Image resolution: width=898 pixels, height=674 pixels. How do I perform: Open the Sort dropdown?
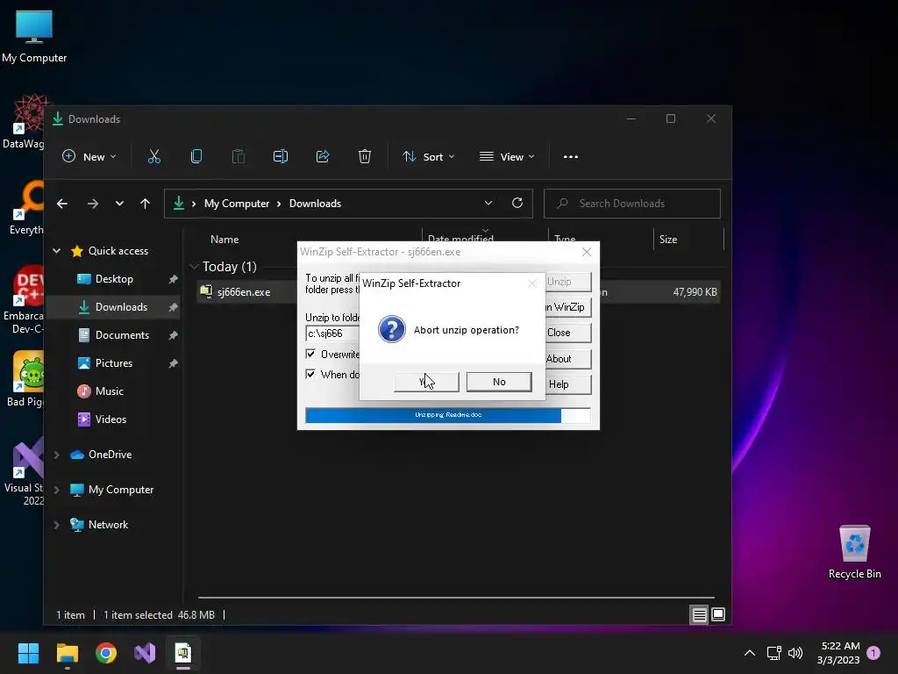click(428, 156)
